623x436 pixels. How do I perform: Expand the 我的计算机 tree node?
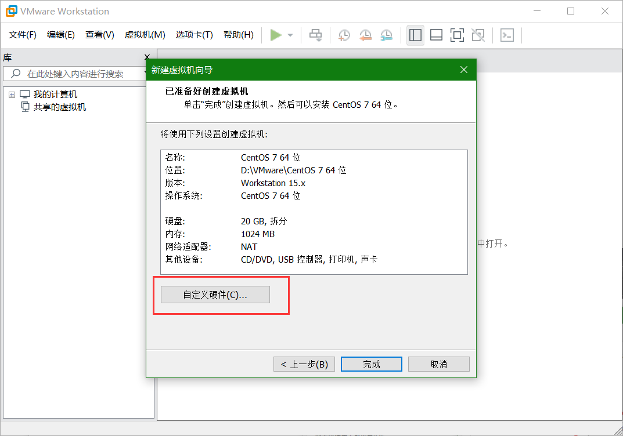coord(12,95)
